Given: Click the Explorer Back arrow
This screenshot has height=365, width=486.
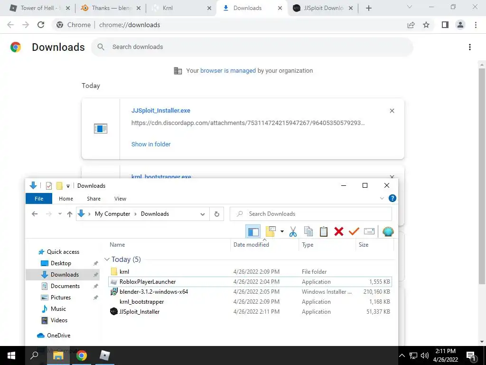Looking at the screenshot, I should click(35, 214).
